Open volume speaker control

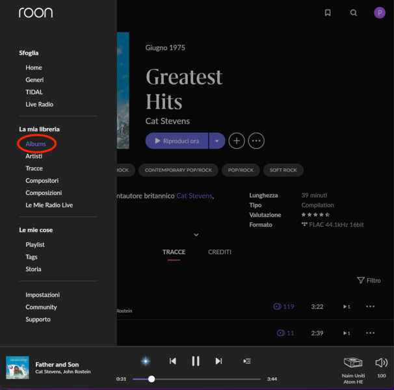(382, 362)
